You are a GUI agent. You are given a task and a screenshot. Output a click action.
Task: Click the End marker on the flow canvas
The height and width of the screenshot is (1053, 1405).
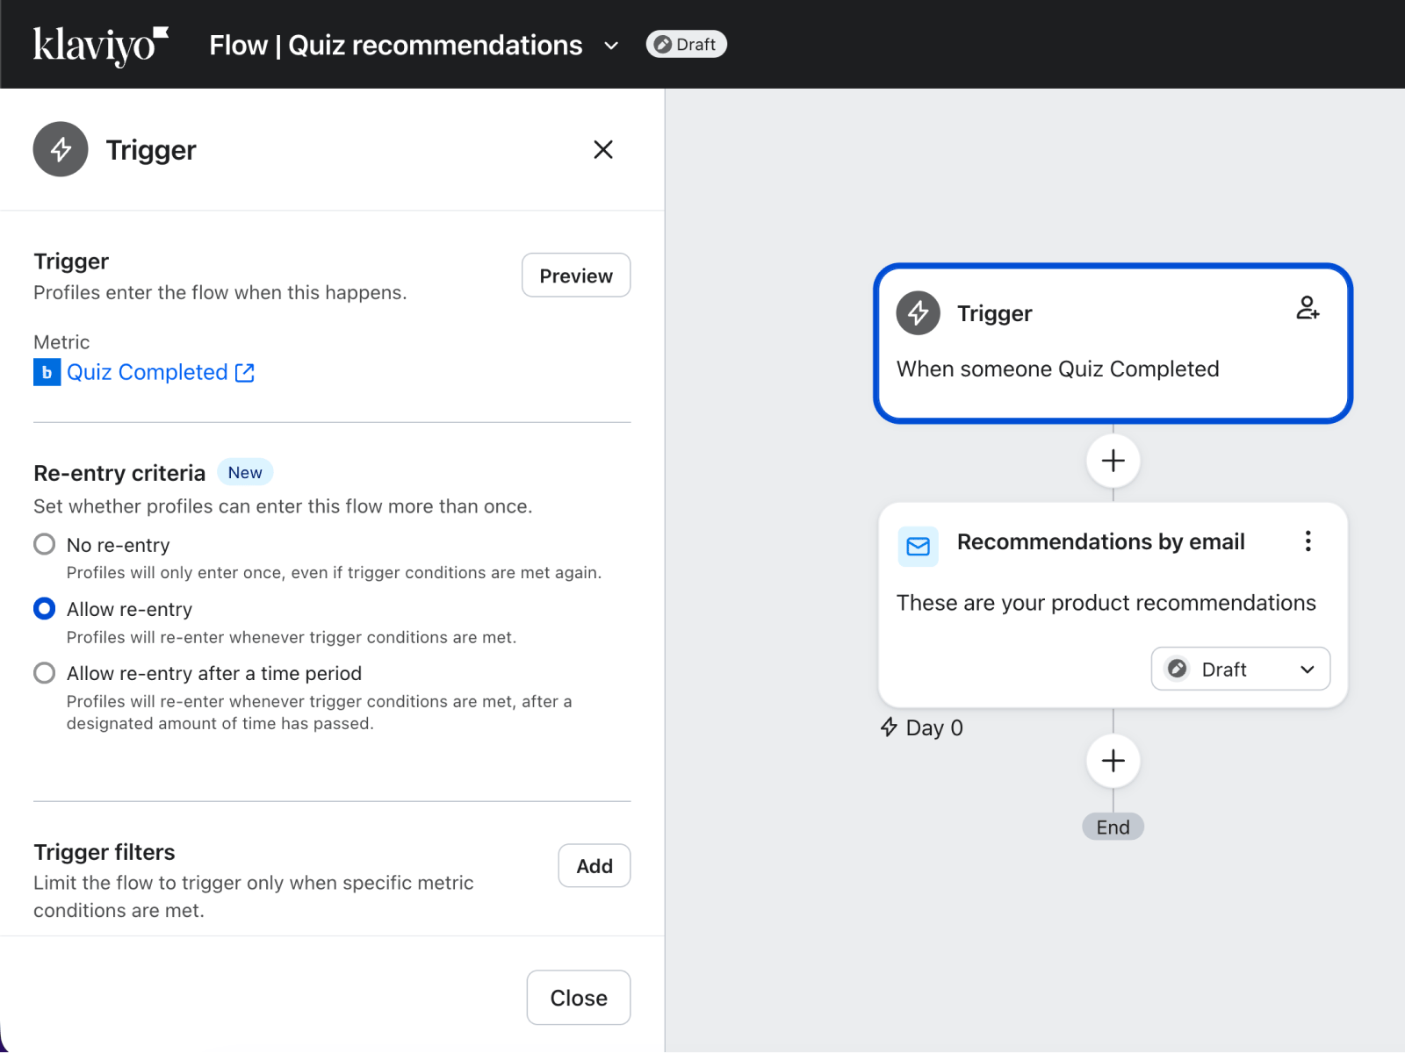[1112, 826]
